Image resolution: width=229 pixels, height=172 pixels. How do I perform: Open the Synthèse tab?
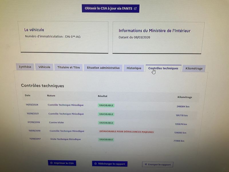pyautogui.click(x=25, y=67)
